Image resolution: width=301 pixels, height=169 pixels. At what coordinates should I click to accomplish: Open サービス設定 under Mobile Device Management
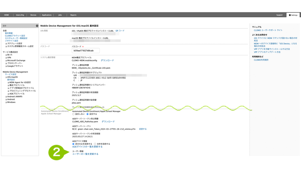coord(11,74)
